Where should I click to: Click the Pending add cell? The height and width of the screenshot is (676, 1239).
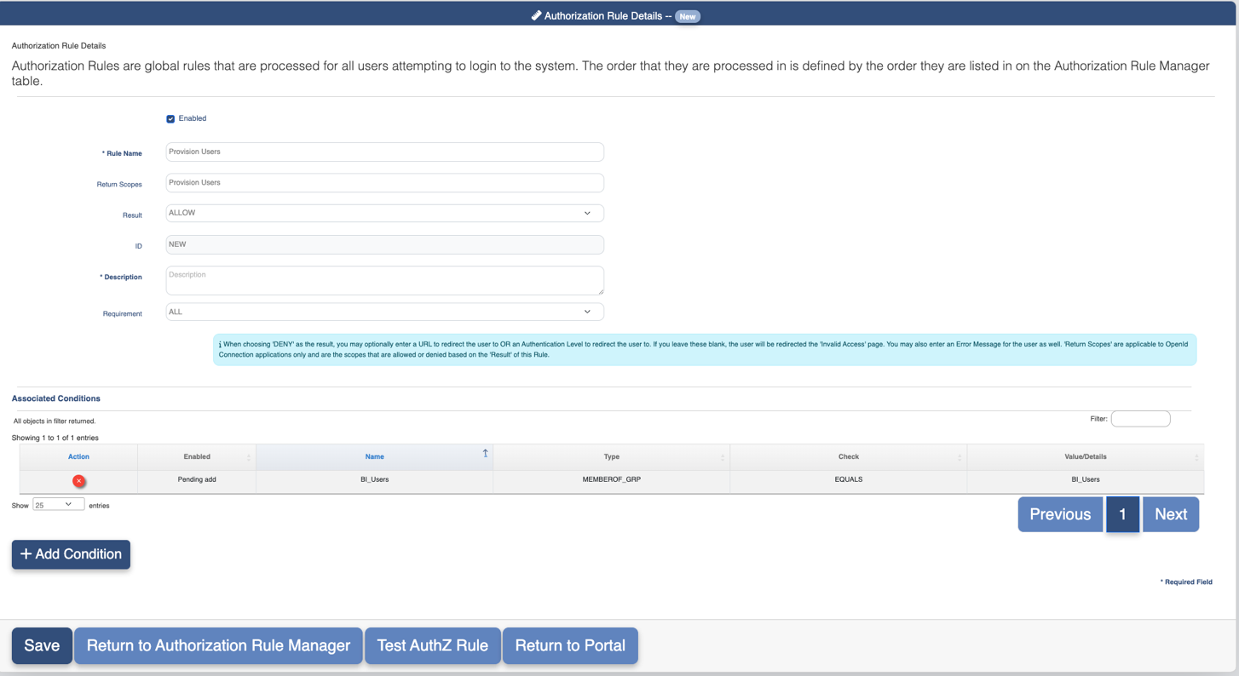pyautogui.click(x=197, y=480)
